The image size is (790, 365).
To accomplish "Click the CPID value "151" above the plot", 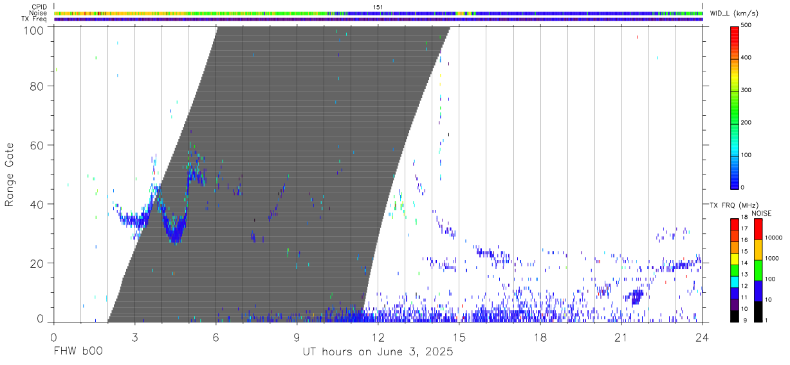I will pos(378,7).
